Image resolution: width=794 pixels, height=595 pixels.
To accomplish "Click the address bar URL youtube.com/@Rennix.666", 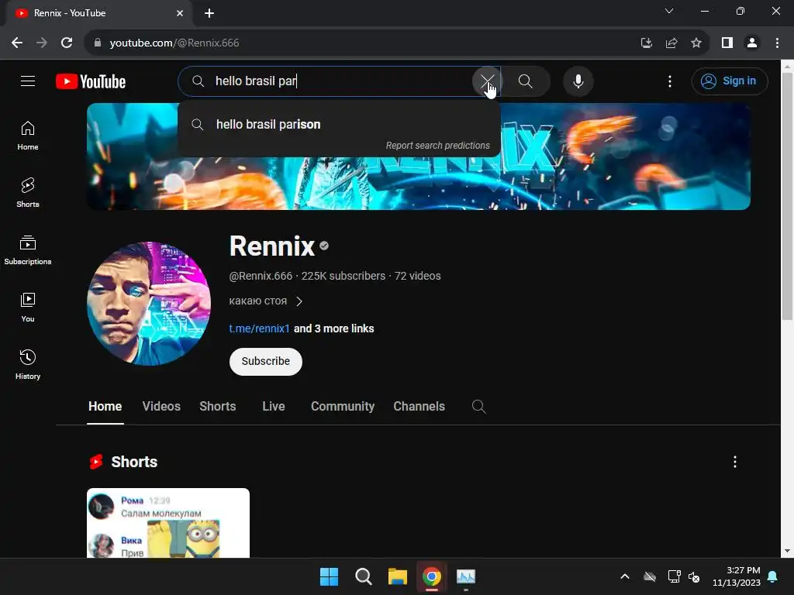I will click(x=174, y=43).
